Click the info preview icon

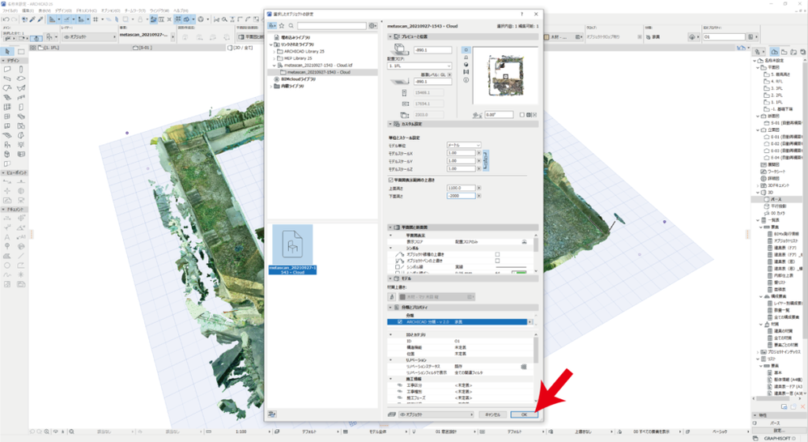[466, 80]
